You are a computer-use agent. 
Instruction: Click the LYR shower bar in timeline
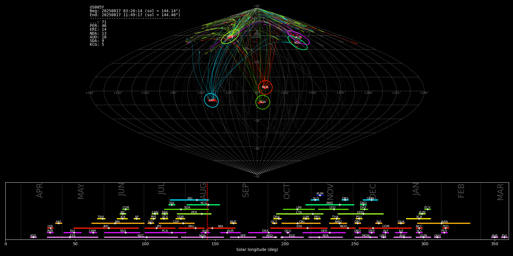50,228
